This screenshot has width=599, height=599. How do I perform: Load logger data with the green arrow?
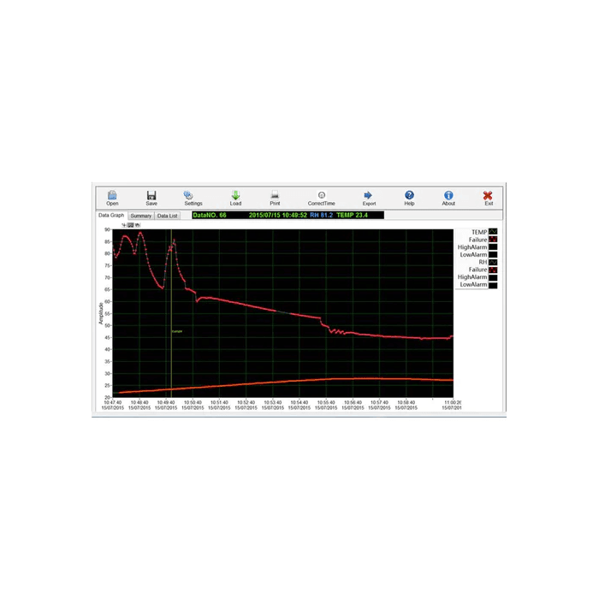[x=235, y=196]
